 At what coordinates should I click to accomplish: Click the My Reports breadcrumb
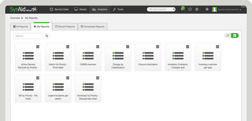click(x=31, y=18)
